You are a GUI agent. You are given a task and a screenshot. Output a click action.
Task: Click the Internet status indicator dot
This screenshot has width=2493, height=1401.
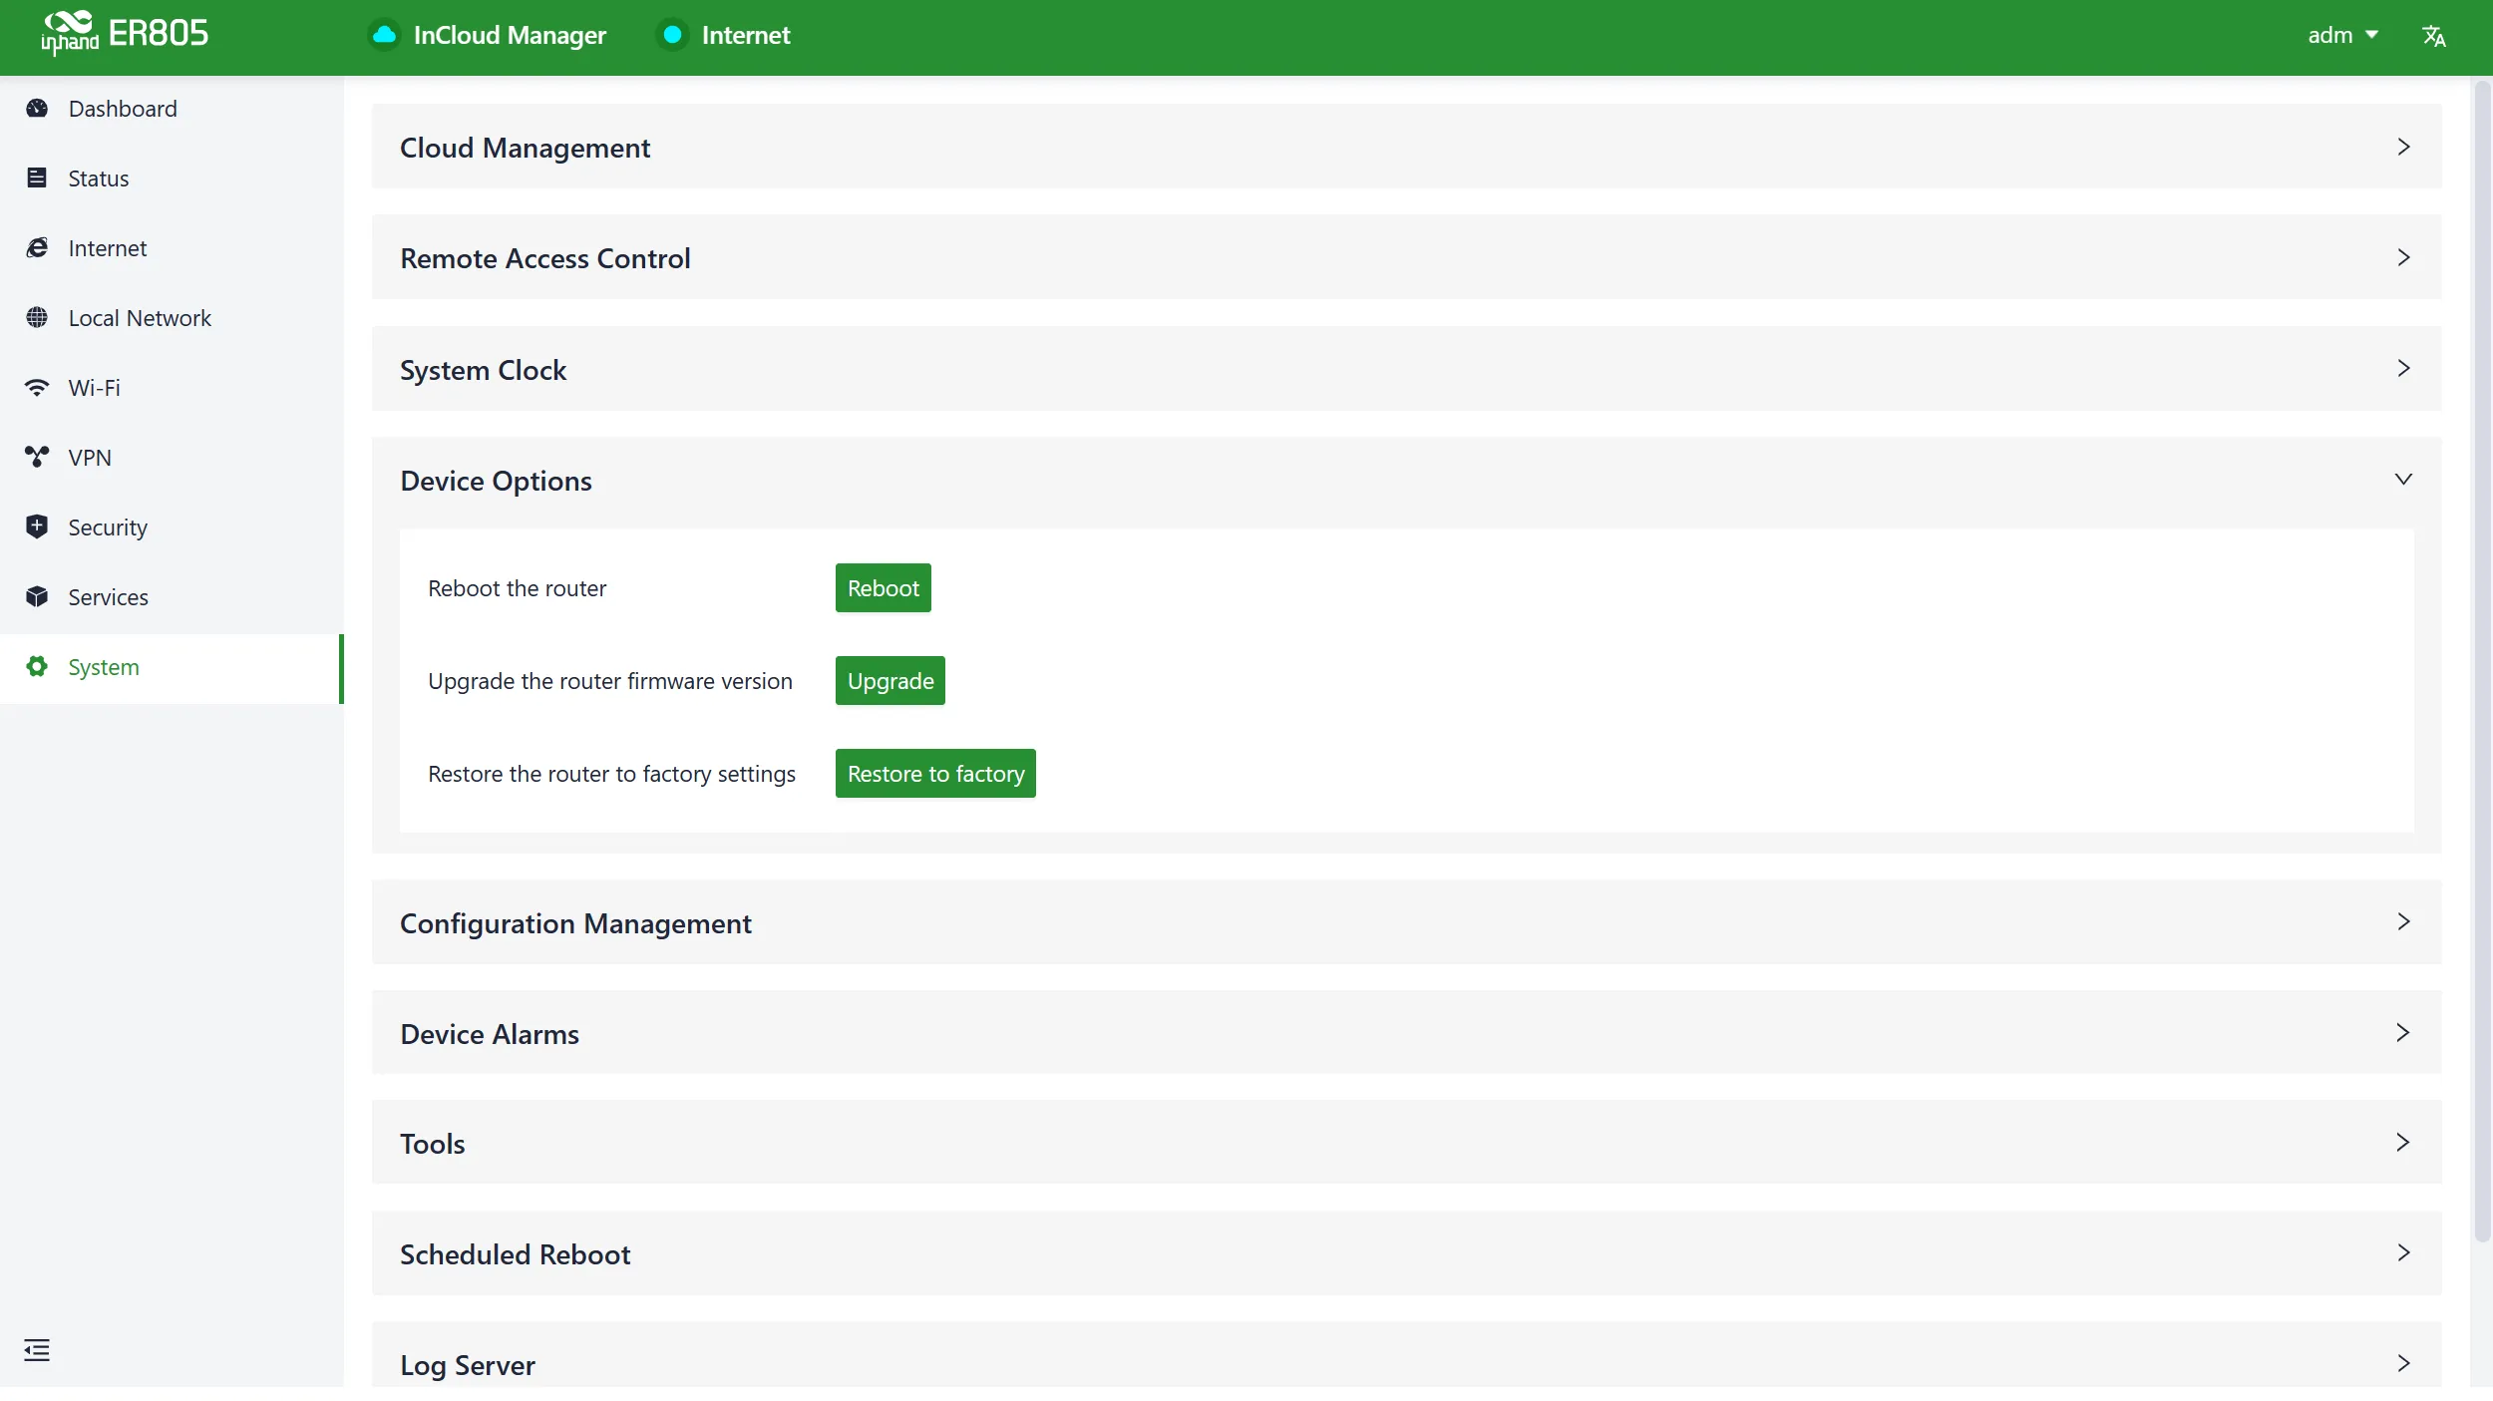[x=673, y=35]
